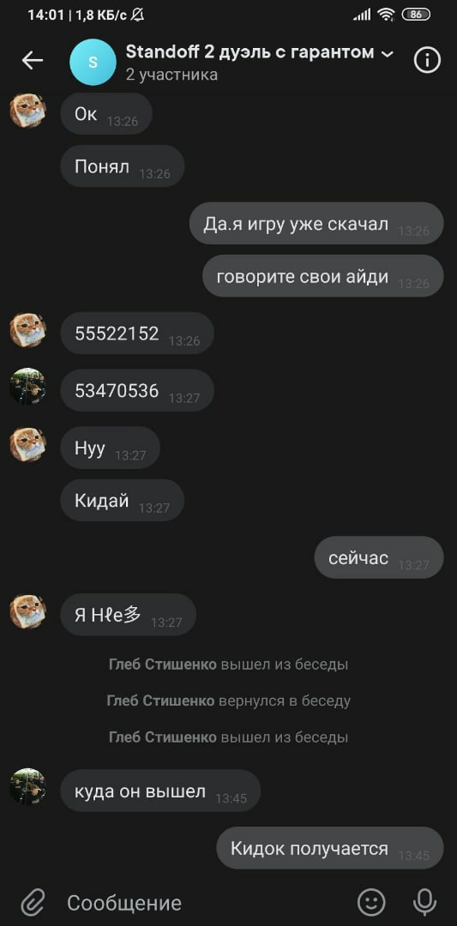Tap the battery indicator in status bar
457x926 pixels.
416,15
